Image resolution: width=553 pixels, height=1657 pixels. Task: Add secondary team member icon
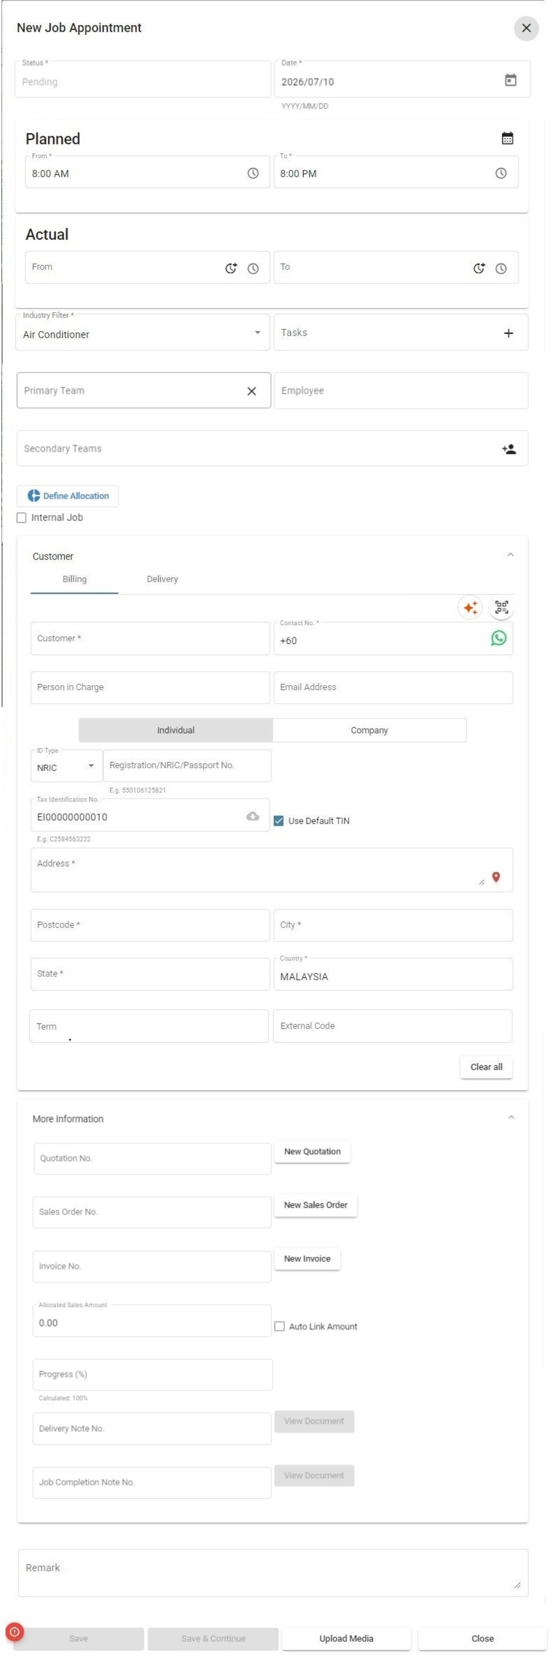pyautogui.click(x=509, y=449)
